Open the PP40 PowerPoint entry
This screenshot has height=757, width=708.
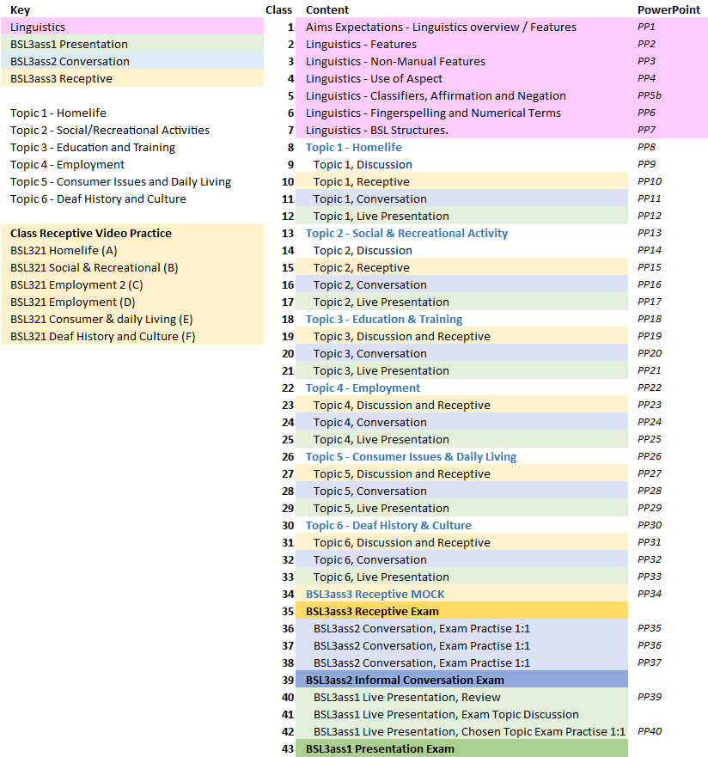coord(650,732)
